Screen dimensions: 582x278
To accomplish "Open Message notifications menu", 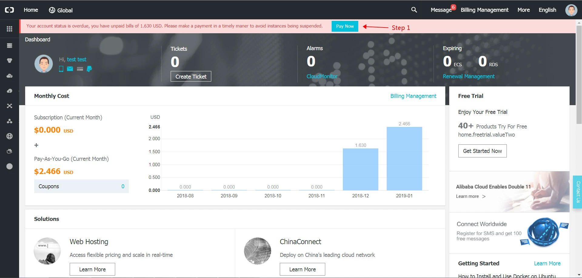I will [441, 10].
